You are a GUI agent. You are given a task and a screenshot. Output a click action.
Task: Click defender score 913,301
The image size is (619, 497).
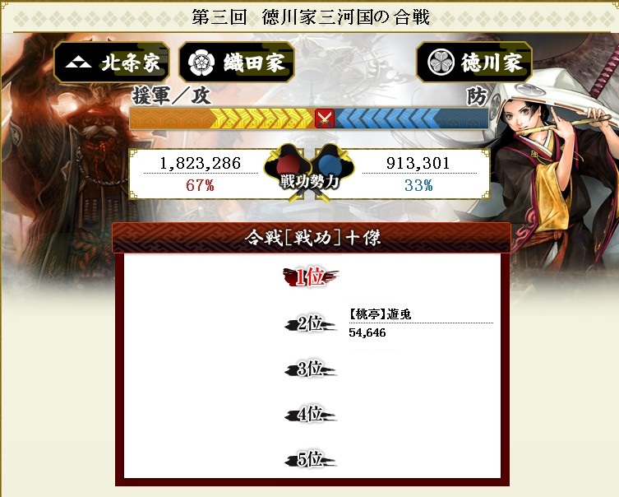(x=418, y=163)
